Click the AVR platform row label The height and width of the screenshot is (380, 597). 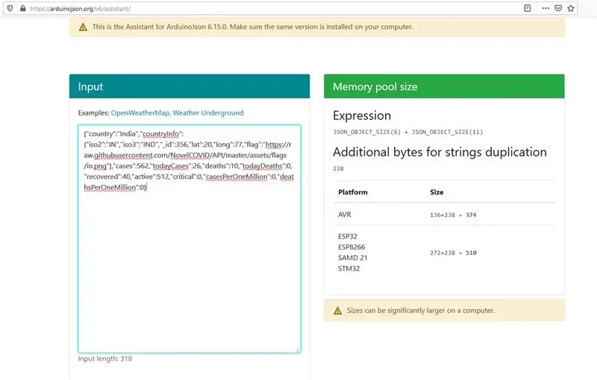tap(345, 215)
